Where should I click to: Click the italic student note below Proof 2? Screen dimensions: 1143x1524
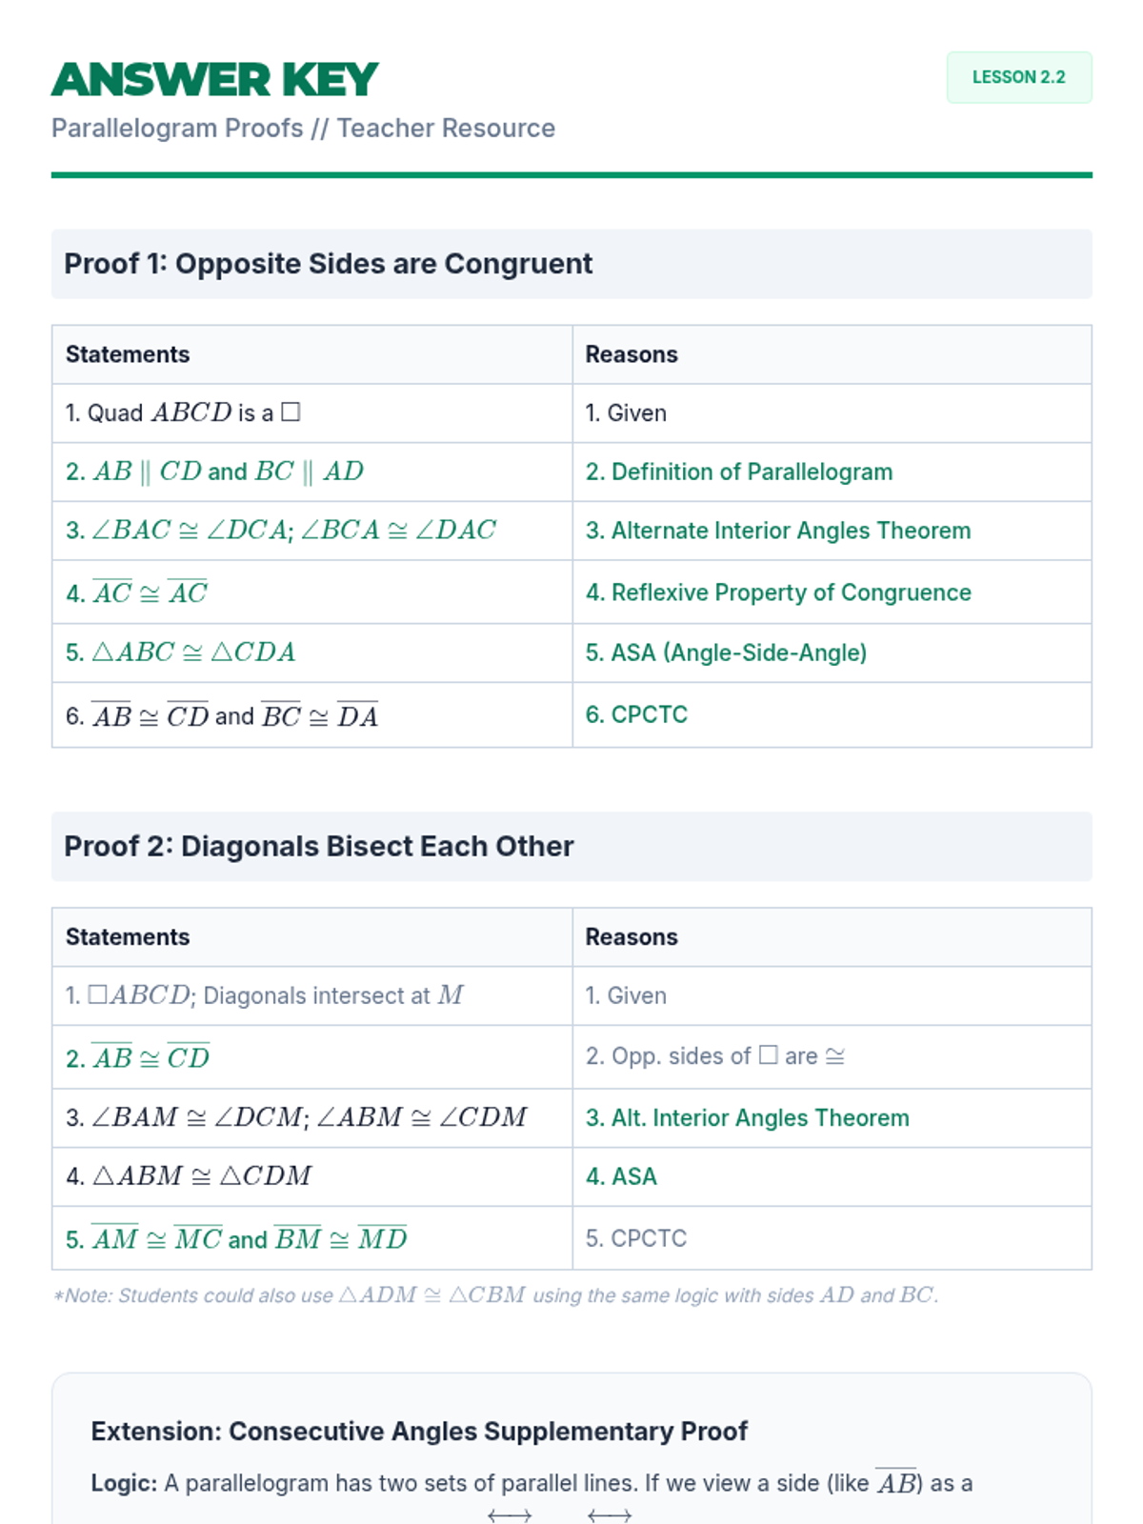point(495,1295)
